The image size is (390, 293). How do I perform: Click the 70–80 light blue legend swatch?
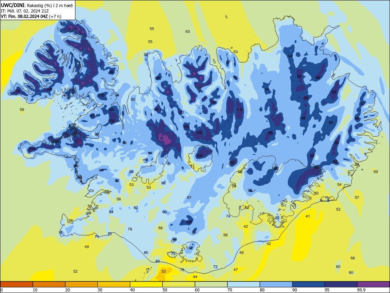point(243,284)
